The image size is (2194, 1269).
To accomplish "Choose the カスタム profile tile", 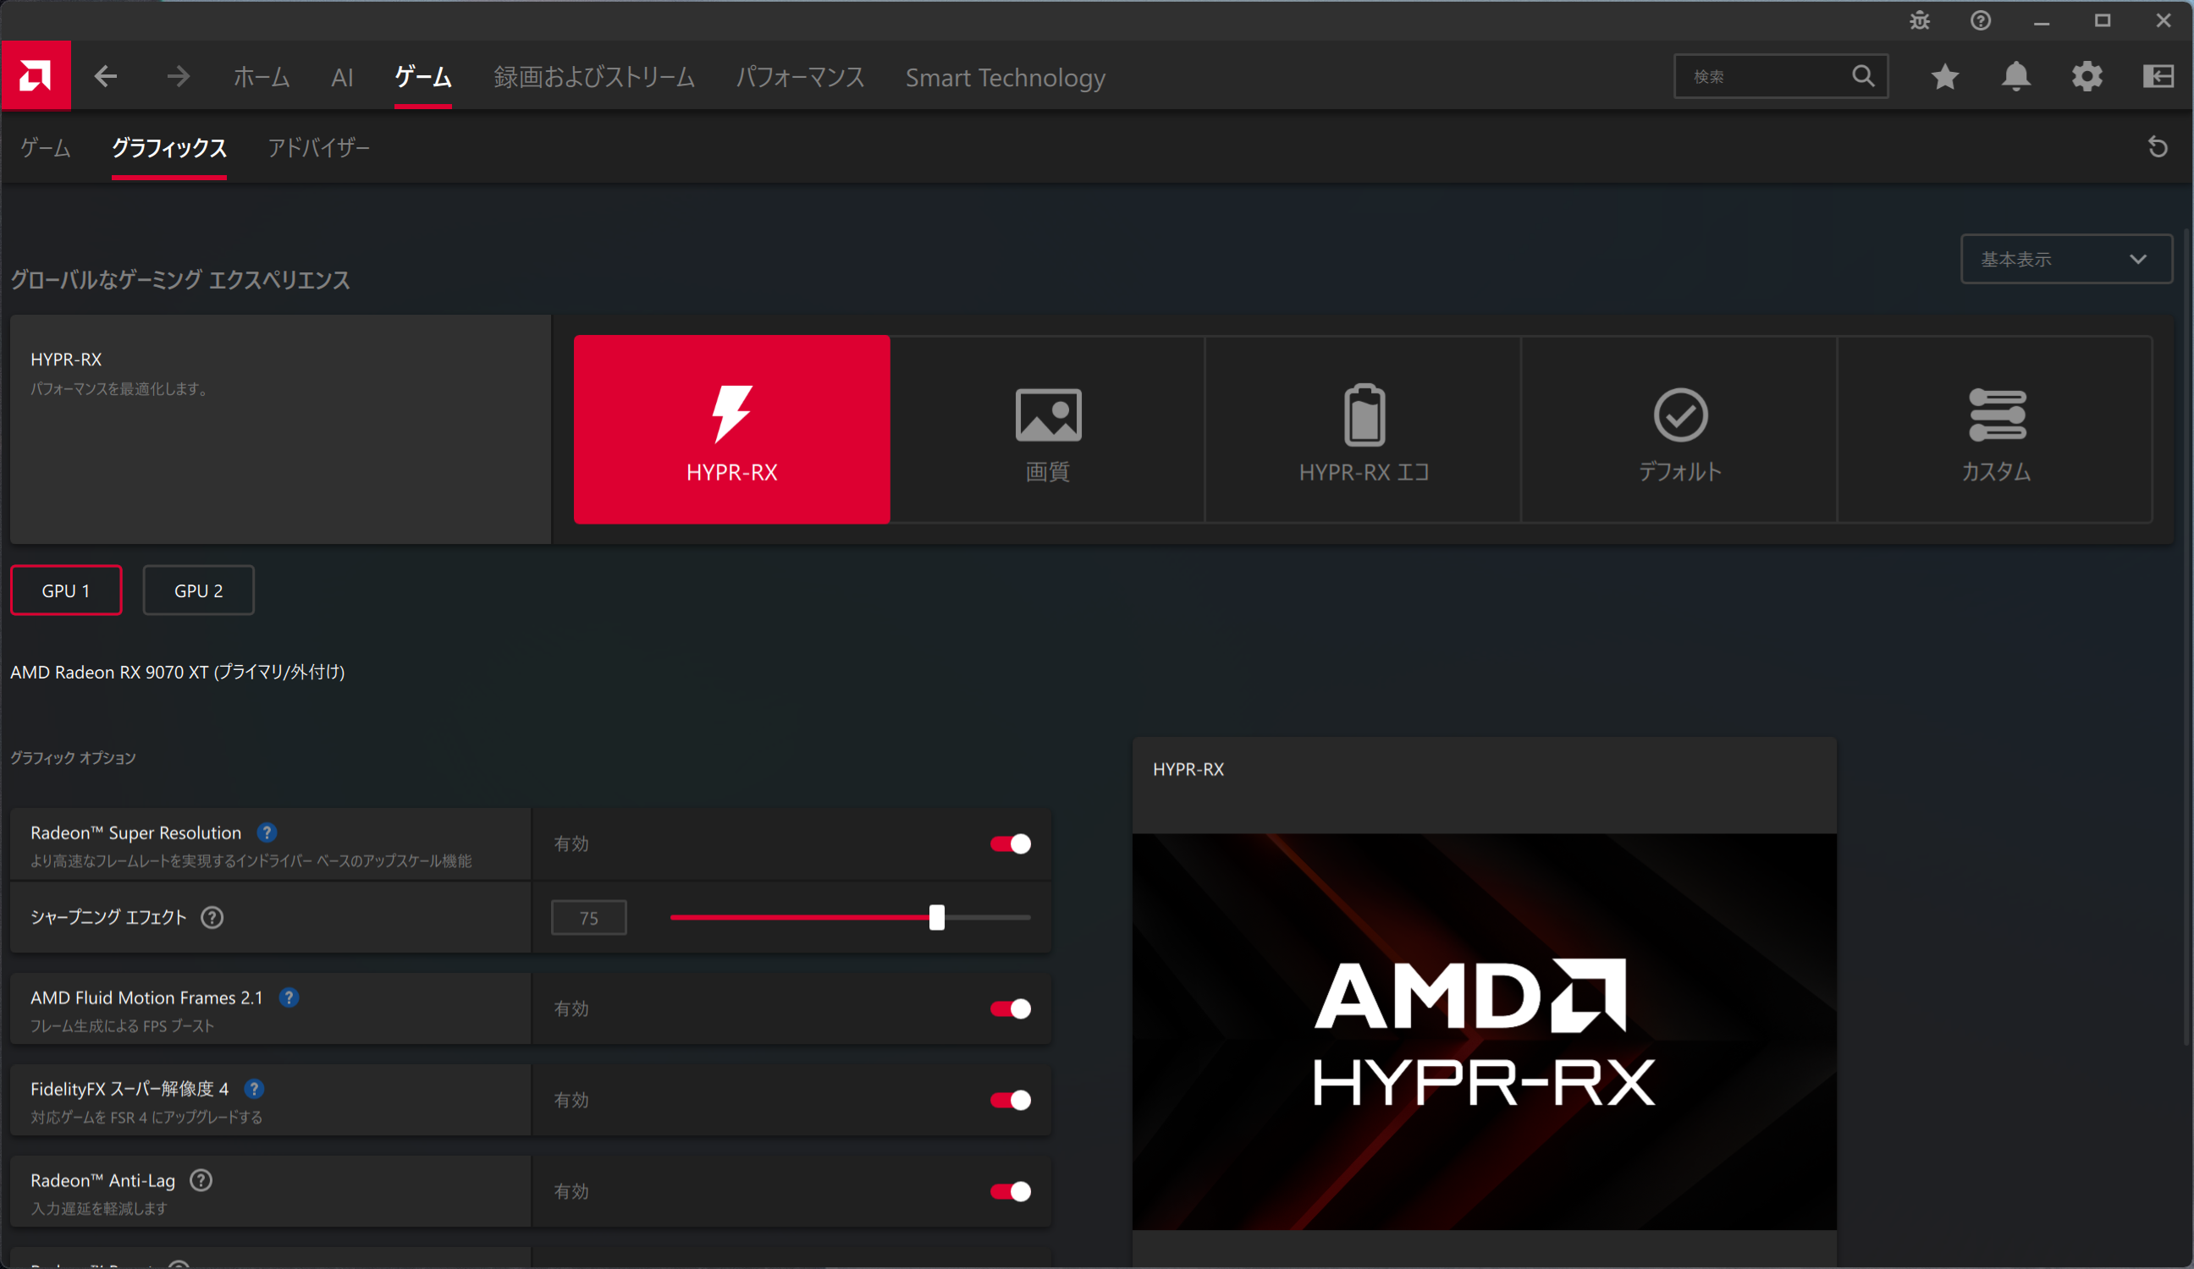I will click(x=1994, y=430).
